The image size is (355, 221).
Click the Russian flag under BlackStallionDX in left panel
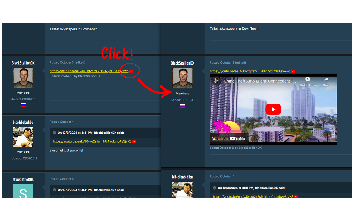23,105
